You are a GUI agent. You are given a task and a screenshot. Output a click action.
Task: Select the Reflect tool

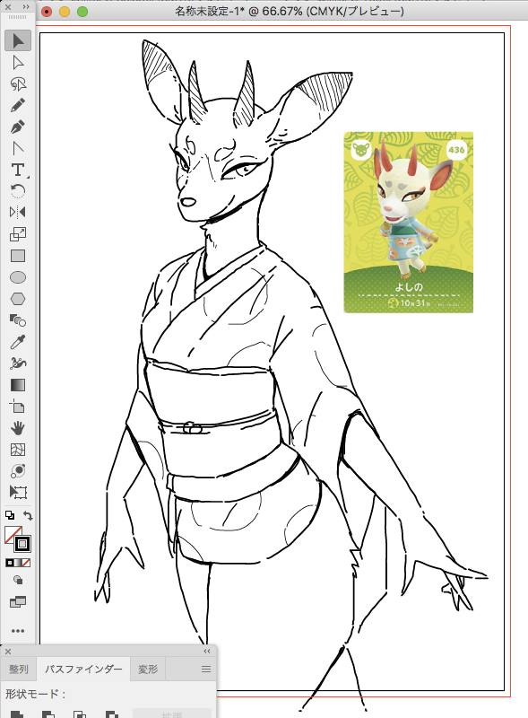pos(18,213)
